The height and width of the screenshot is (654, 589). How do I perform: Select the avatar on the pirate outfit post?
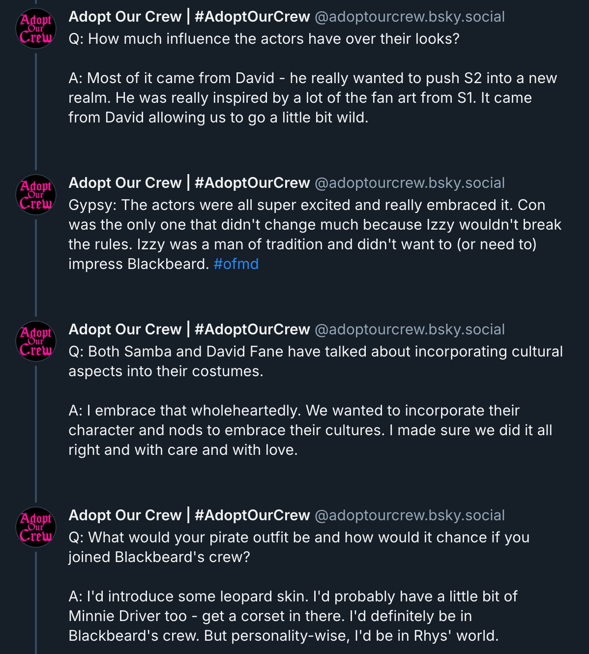[x=36, y=527]
